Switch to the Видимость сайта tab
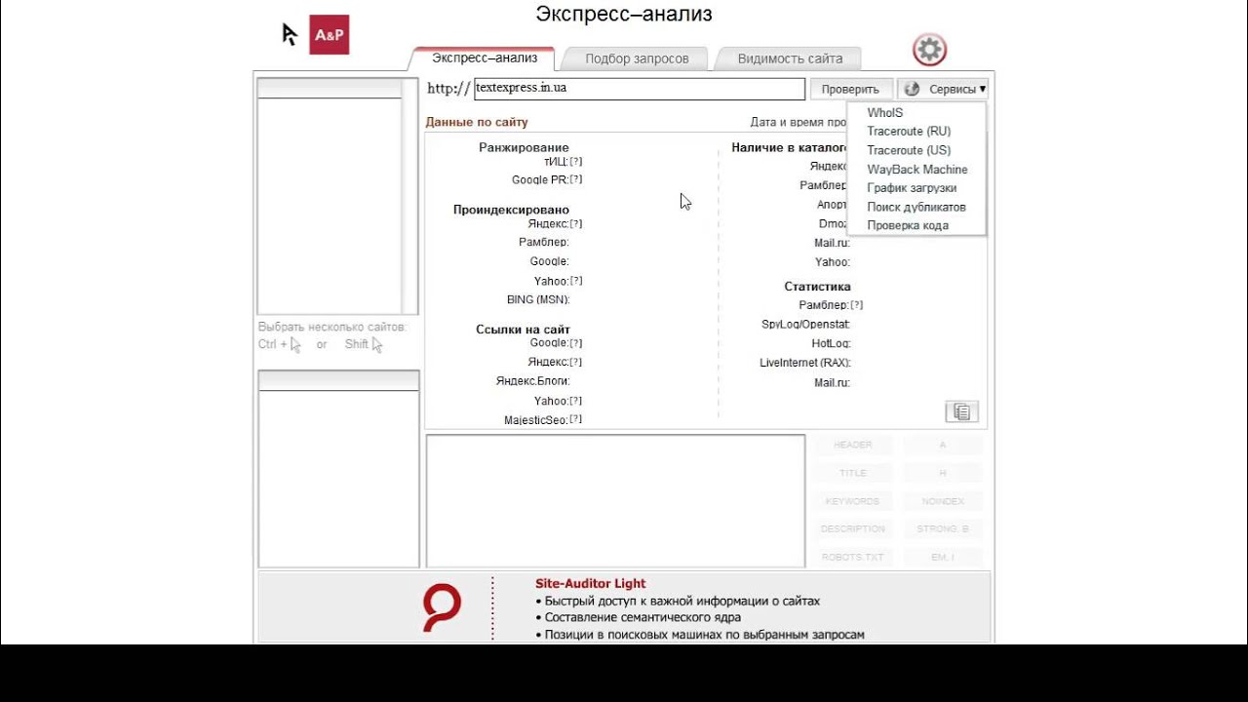Screen dimensions: 1248x702 [x=790, y=58]
